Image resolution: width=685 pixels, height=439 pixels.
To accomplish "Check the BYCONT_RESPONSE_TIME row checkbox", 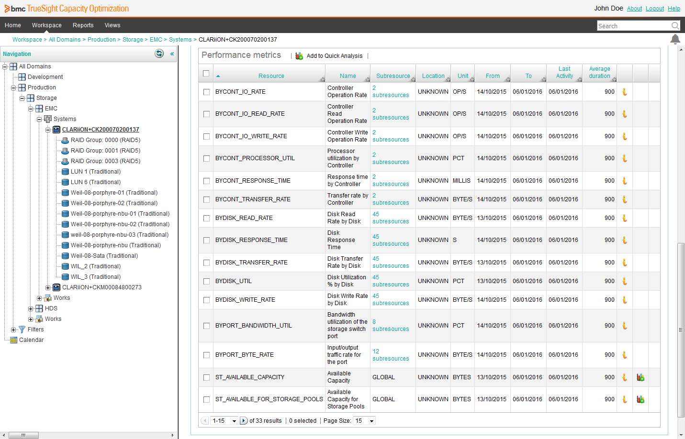I will pos(206,181).
